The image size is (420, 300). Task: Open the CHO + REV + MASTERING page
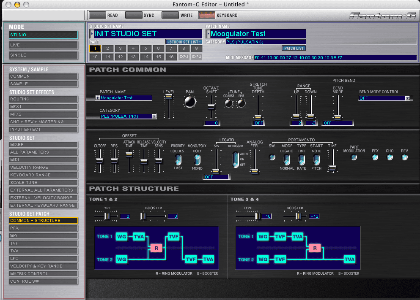pos(44,122)
